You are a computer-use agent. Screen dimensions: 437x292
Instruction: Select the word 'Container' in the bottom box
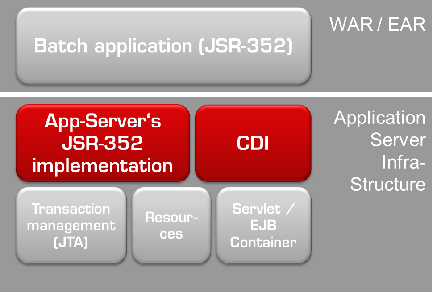pos(263,242)
